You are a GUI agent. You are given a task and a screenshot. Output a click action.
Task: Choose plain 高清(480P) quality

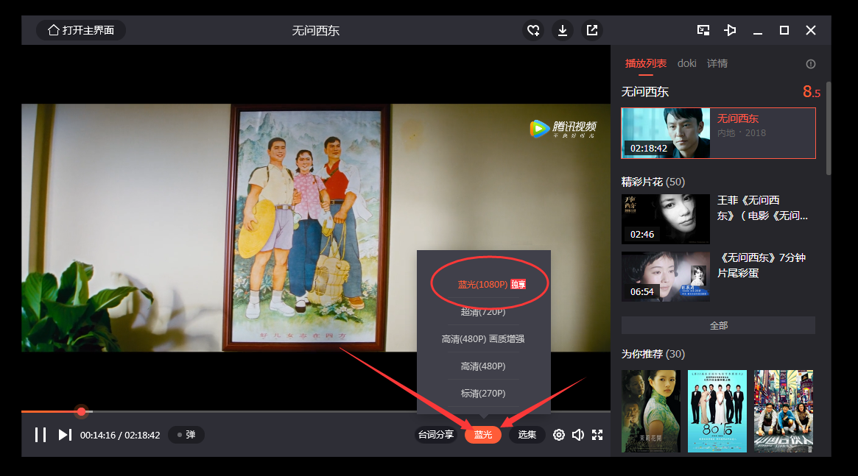482,366
